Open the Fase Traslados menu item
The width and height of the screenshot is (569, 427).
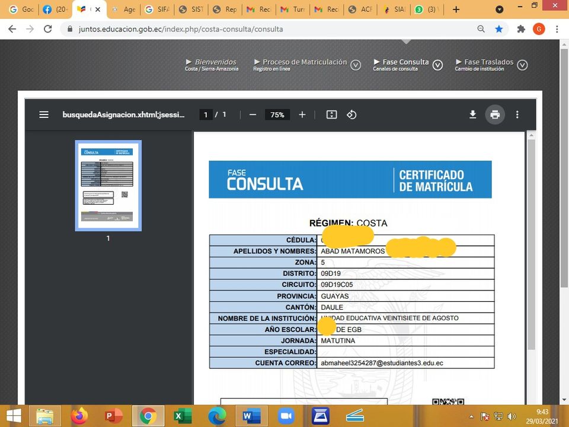(x=488, y=62)
